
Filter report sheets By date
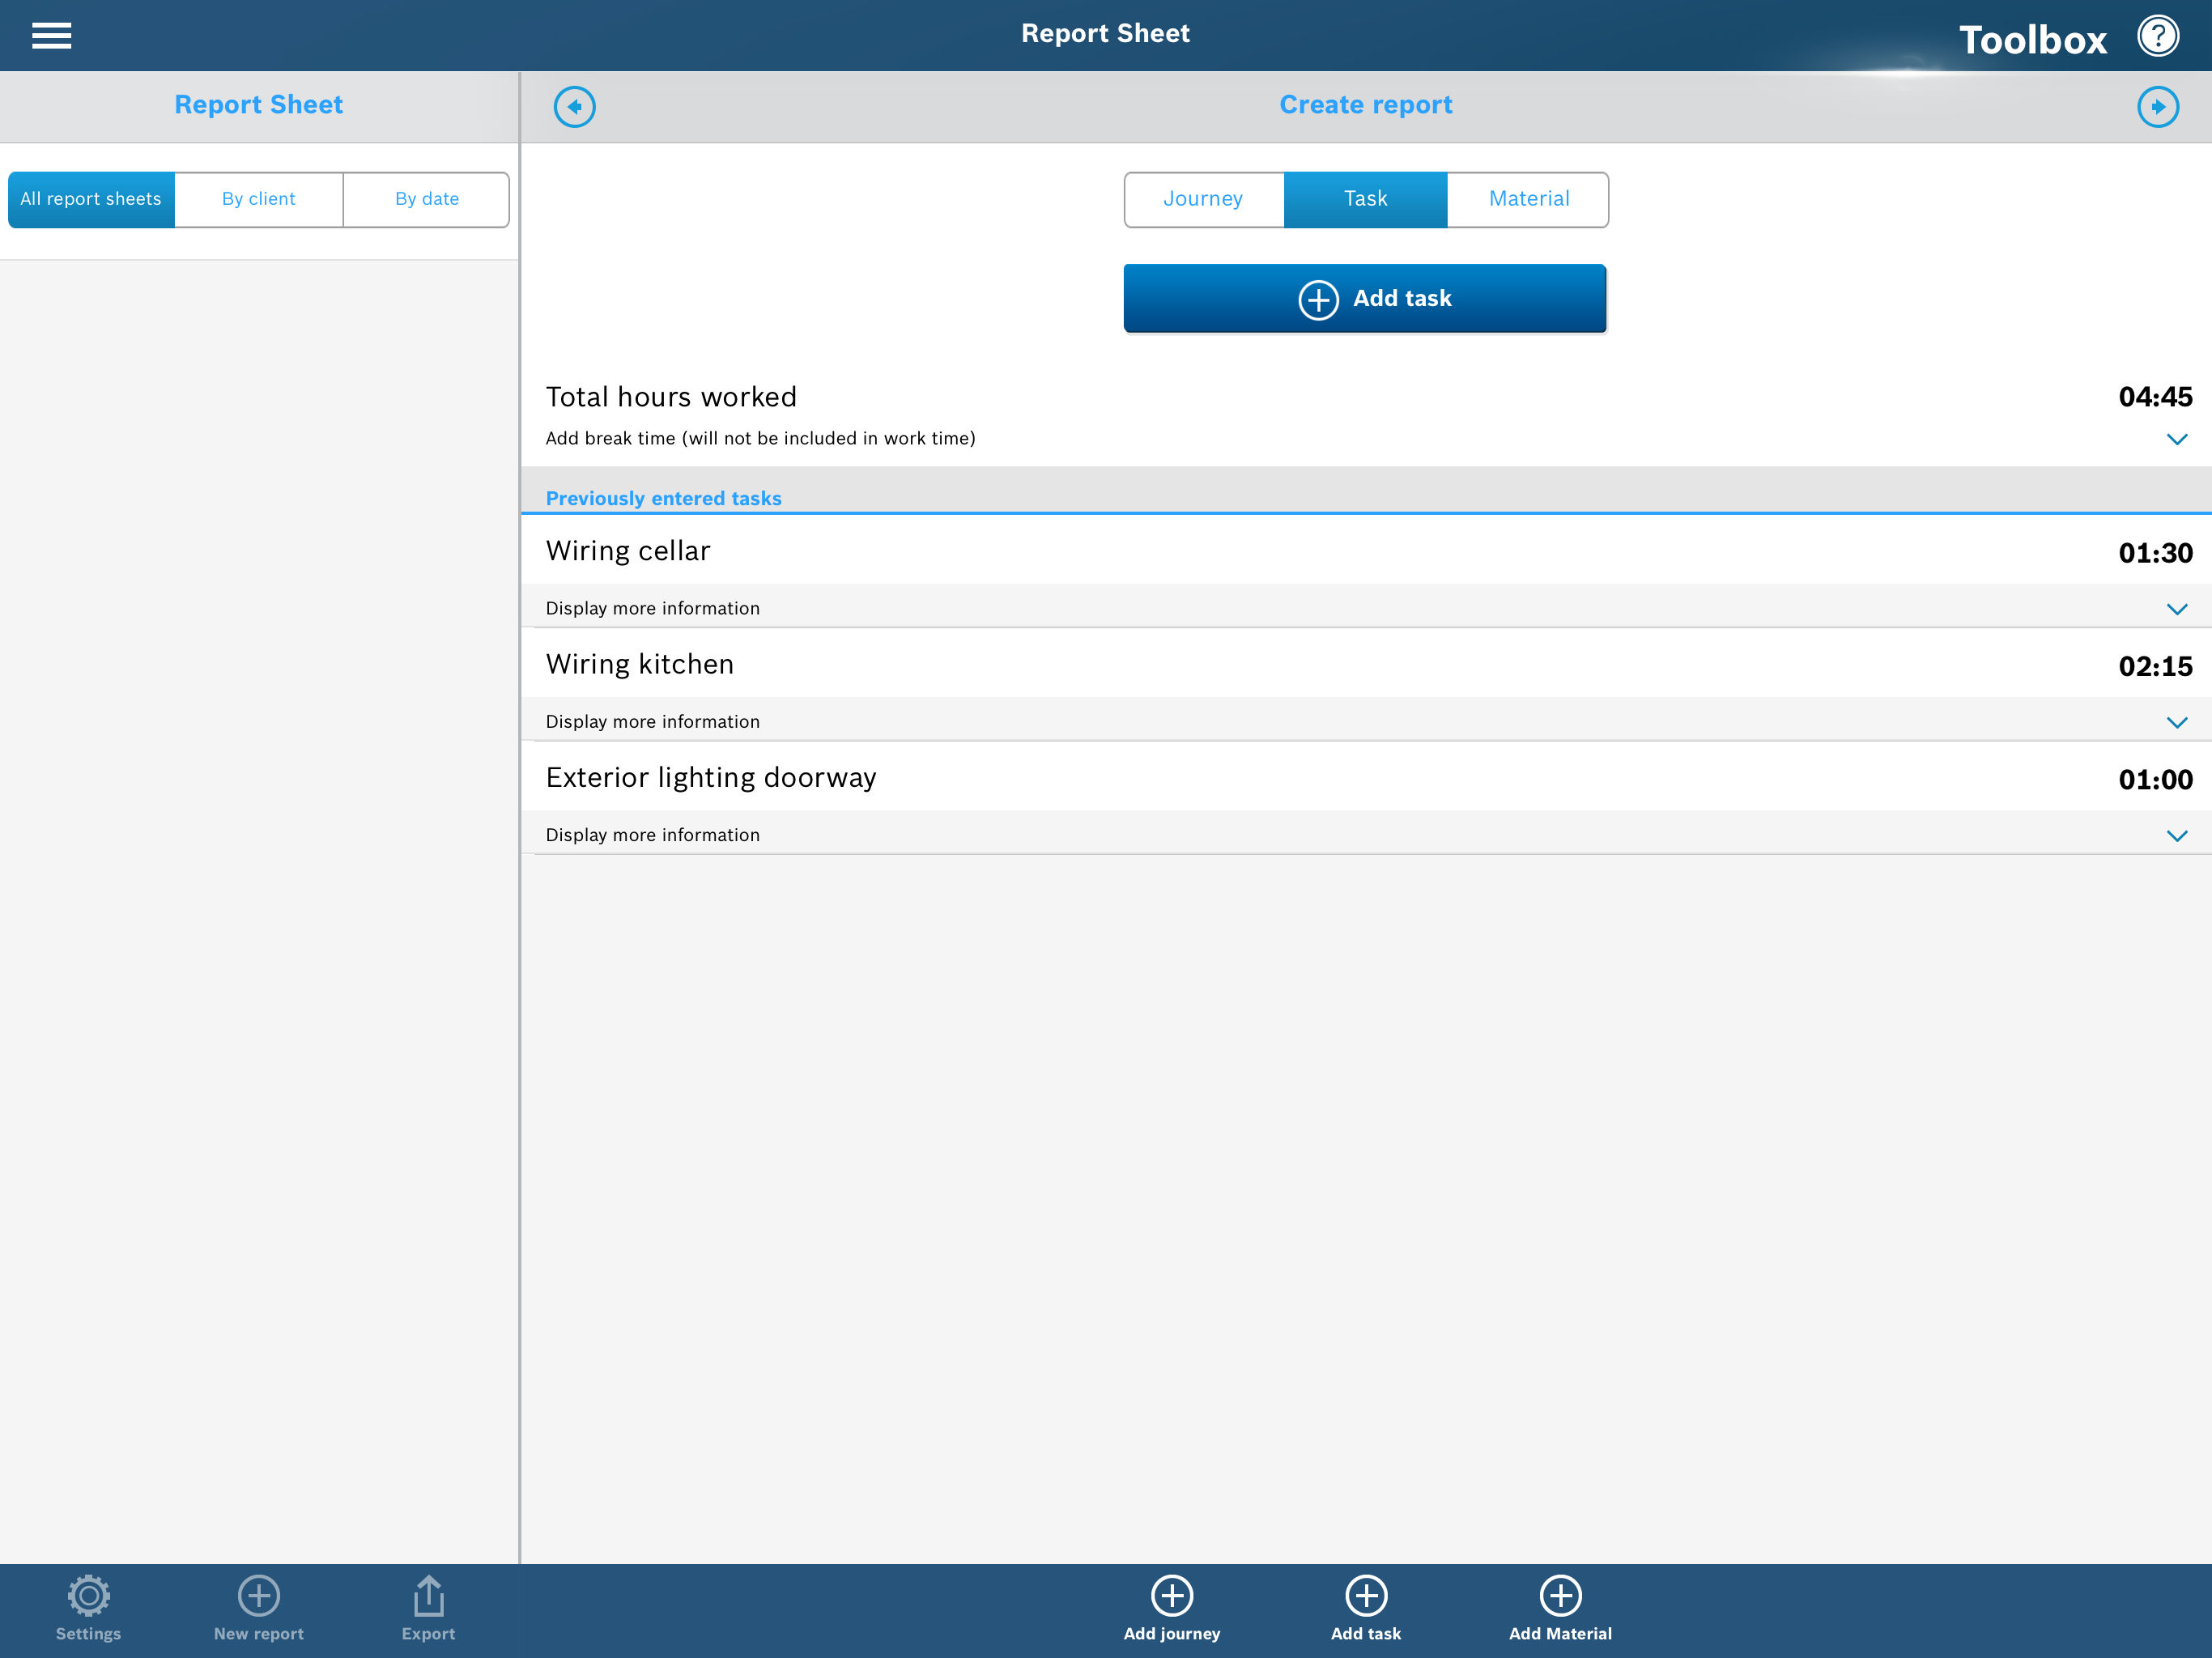point(426,199)
